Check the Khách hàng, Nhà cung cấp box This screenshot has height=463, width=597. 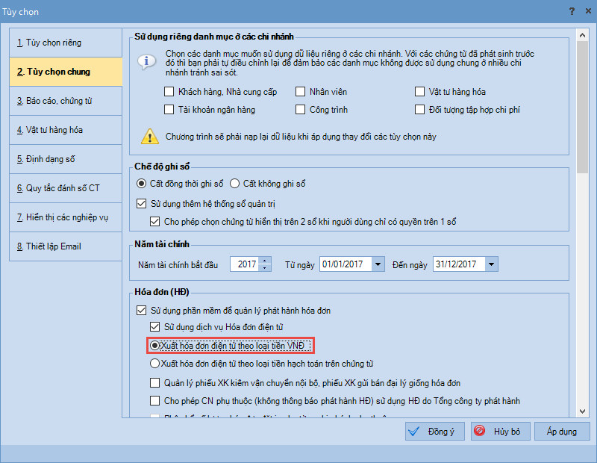coord(169,92)
